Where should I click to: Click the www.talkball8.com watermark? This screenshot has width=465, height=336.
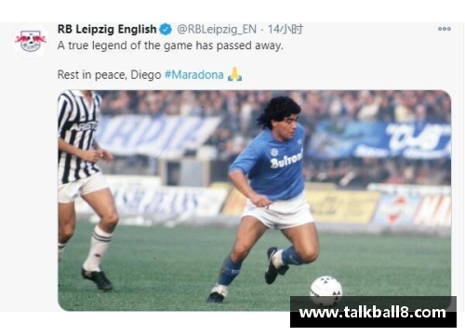373,313
